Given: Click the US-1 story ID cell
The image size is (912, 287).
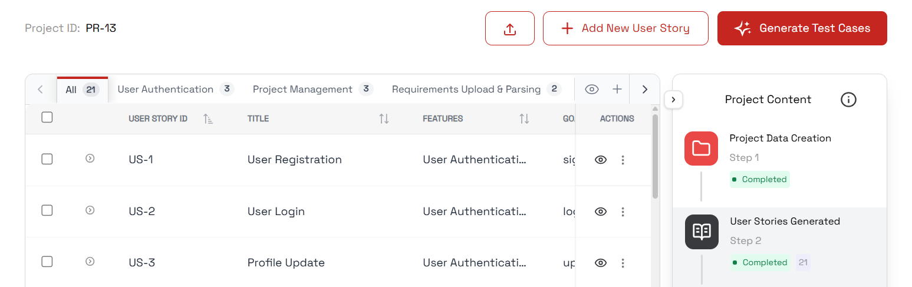Looking at the screenshot, I should (x=141, y=160).
